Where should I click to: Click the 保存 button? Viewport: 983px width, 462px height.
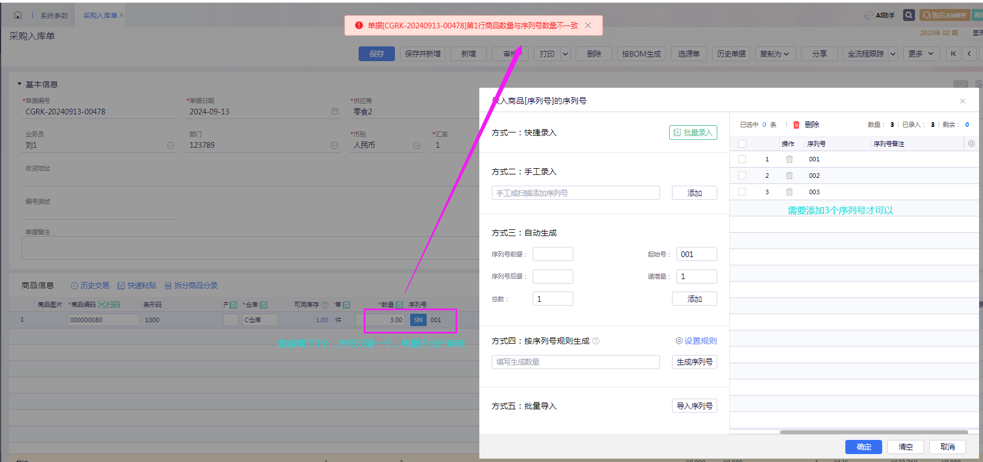377,54
